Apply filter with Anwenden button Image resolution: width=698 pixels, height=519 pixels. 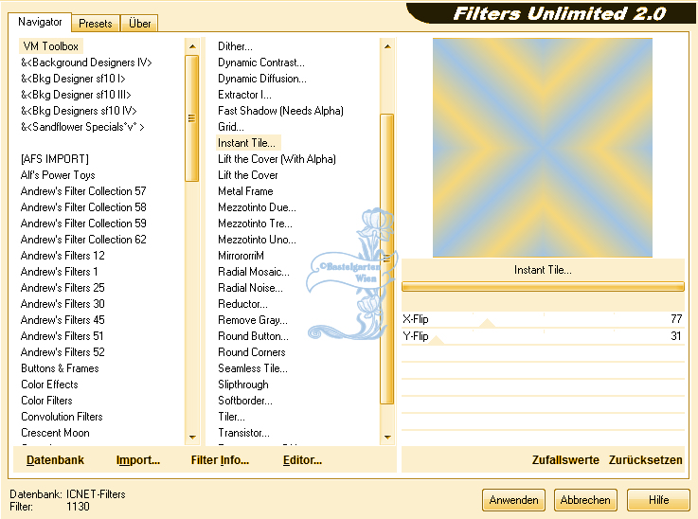point(513,500)
